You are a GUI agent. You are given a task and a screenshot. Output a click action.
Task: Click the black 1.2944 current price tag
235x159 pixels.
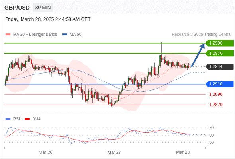click(219, 66)
